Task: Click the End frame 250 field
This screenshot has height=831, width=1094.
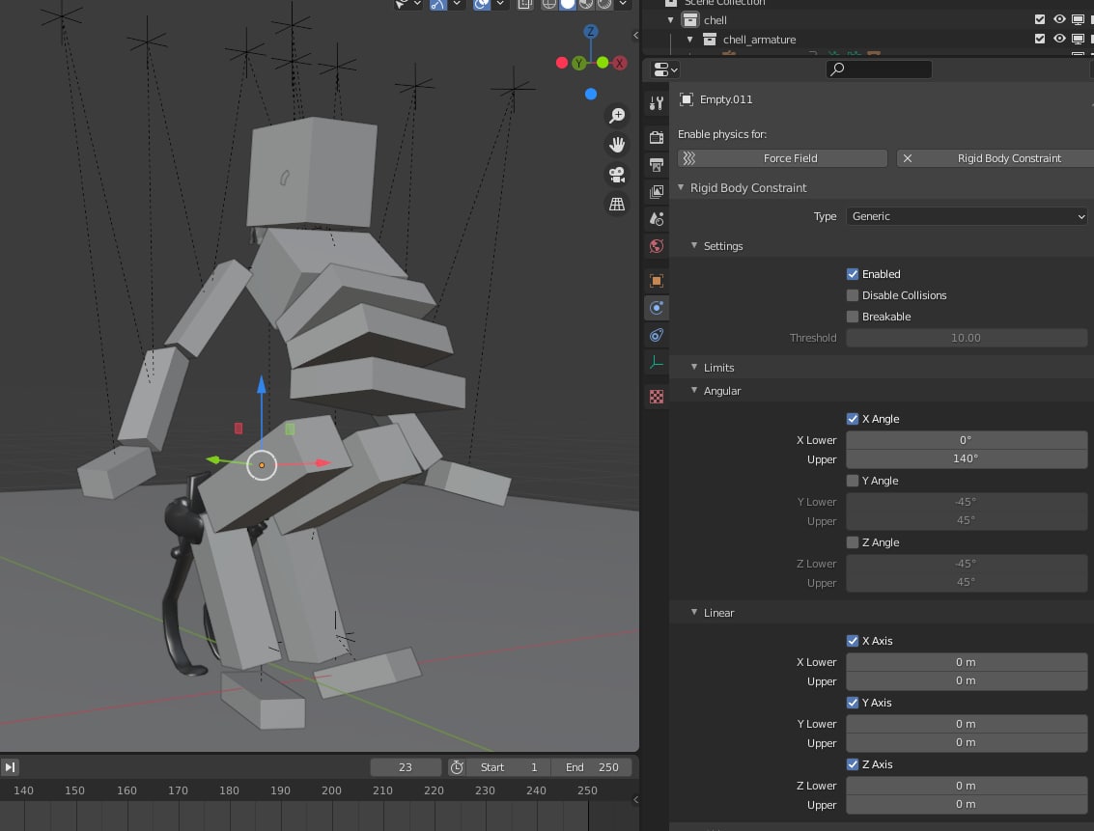Action: (x=592, y=767)
